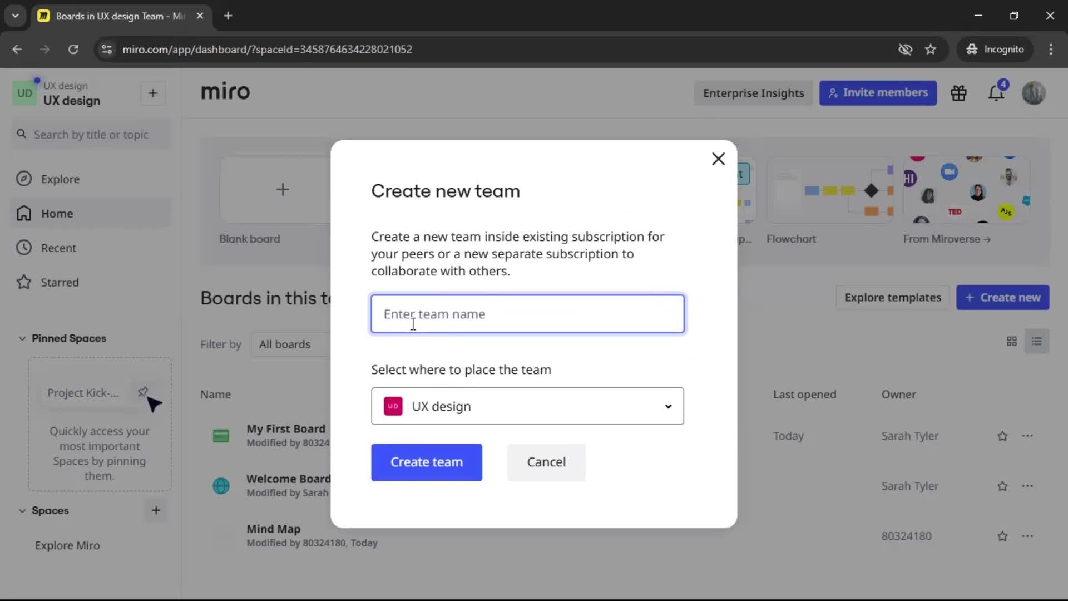Collapse the Spaces section
Viewport: 1068px width, 601px height.
pos(22,510)
